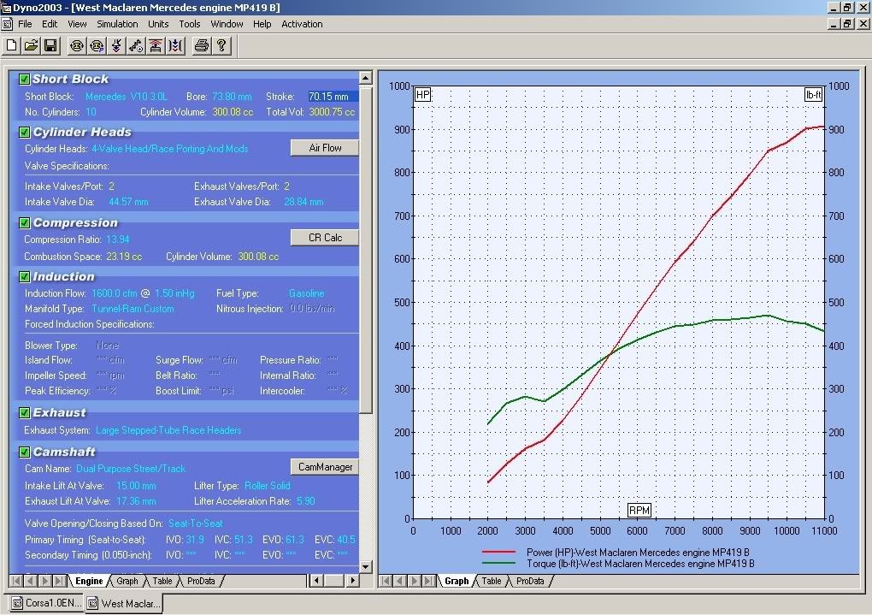
Task: Open the document icon left of File menu
Action: click(x=7, y=24)
